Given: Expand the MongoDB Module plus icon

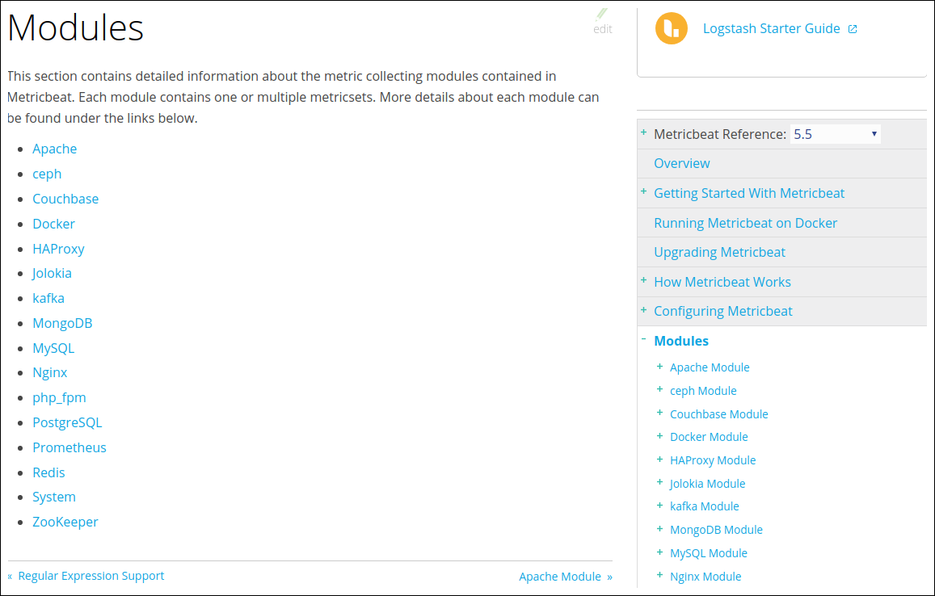Looking at the screenshot, I should click(659, 528).
